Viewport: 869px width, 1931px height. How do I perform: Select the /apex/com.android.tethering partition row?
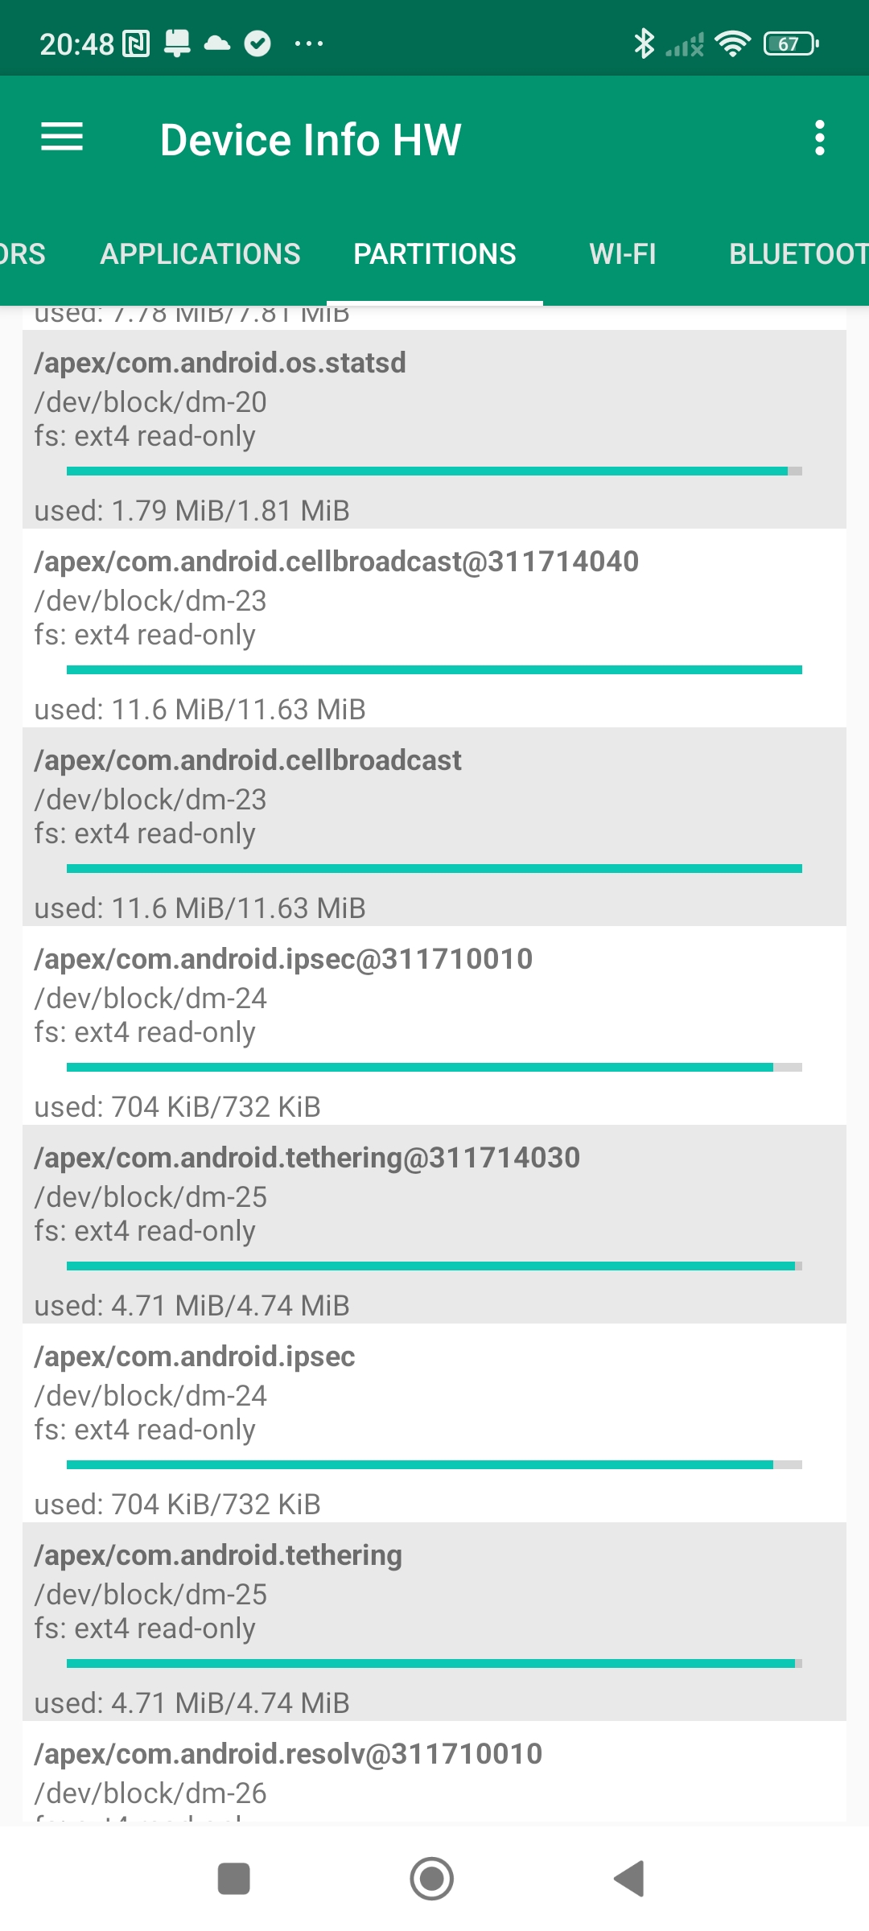(434, 1621)
